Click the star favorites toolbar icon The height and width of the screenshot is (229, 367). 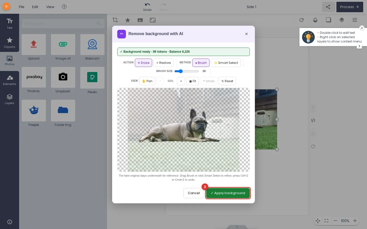point(128,20)
